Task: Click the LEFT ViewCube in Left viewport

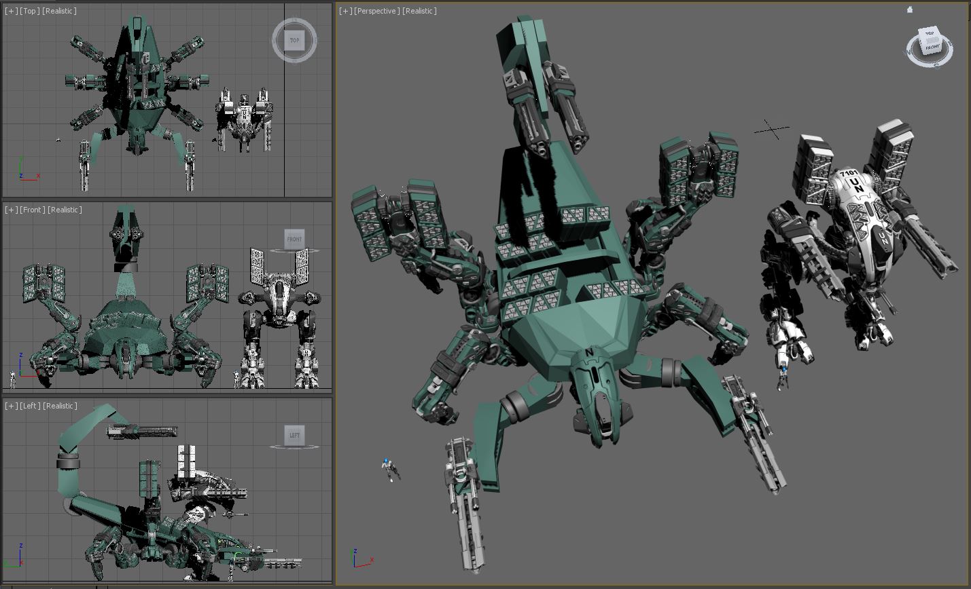Action: [x=294, y=435]
